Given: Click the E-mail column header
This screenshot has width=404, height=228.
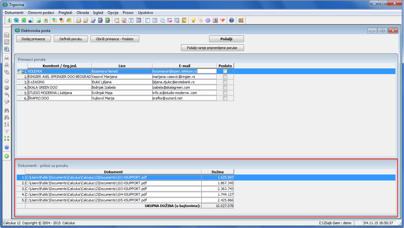Looking at the screenshot, I should tap(184, 66).
